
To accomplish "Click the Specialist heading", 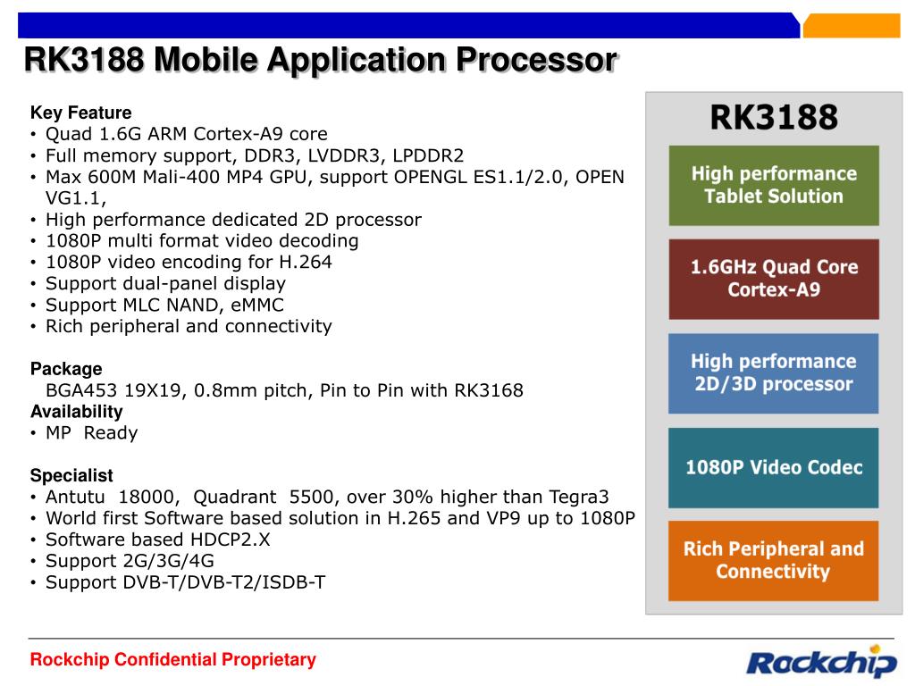I will (71, 475).
